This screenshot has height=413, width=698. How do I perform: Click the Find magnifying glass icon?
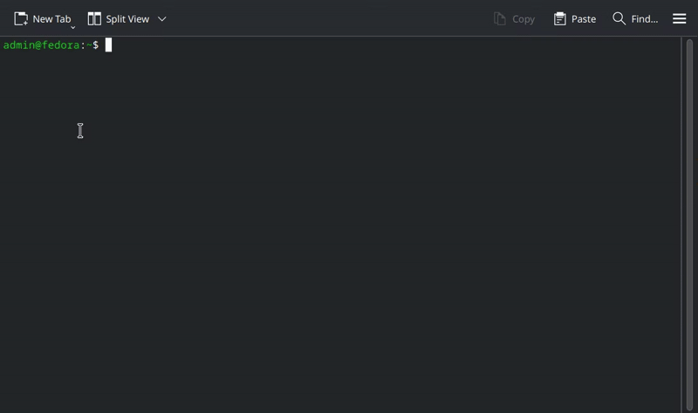[619, 18]
